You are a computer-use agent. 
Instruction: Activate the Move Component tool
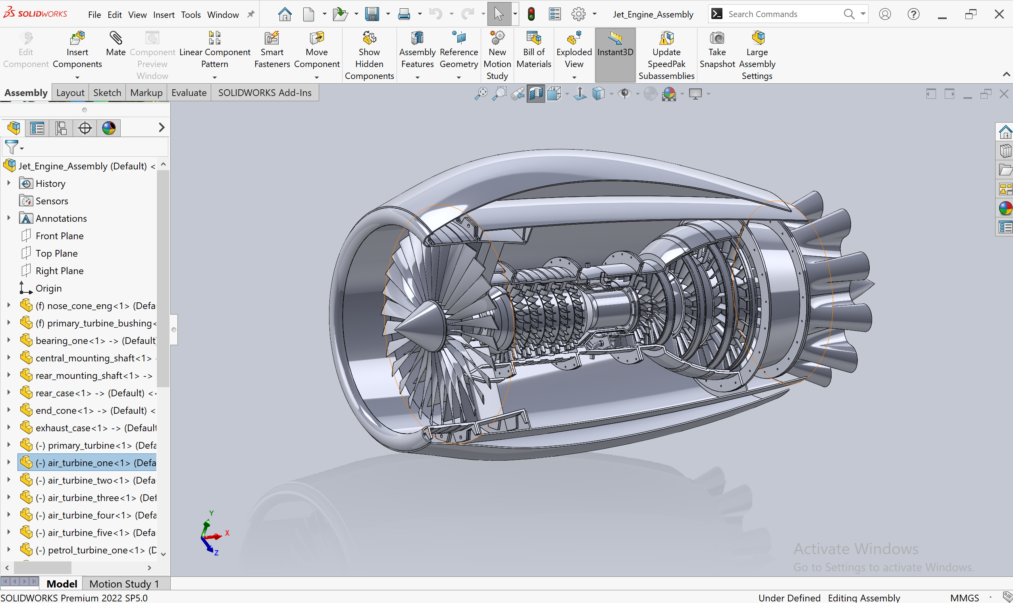(x=317, y=38)
